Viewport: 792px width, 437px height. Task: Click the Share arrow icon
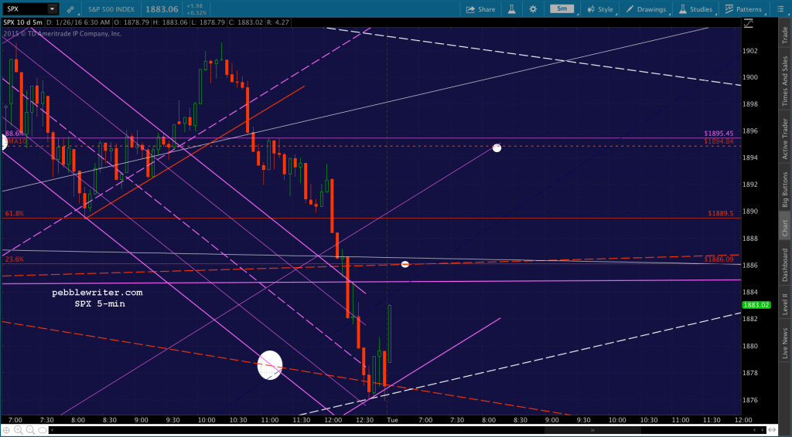coord(471,9)
